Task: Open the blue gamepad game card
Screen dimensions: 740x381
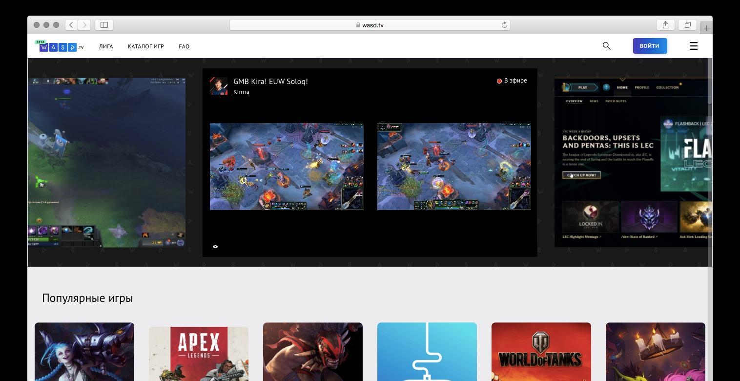Action: coord(427,352)
